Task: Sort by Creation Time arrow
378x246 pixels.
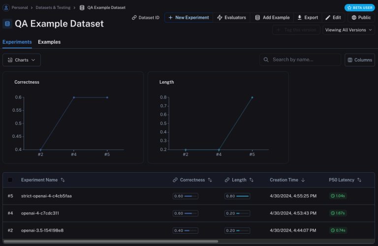Action: pyautogui.click(x=303, y=180)
